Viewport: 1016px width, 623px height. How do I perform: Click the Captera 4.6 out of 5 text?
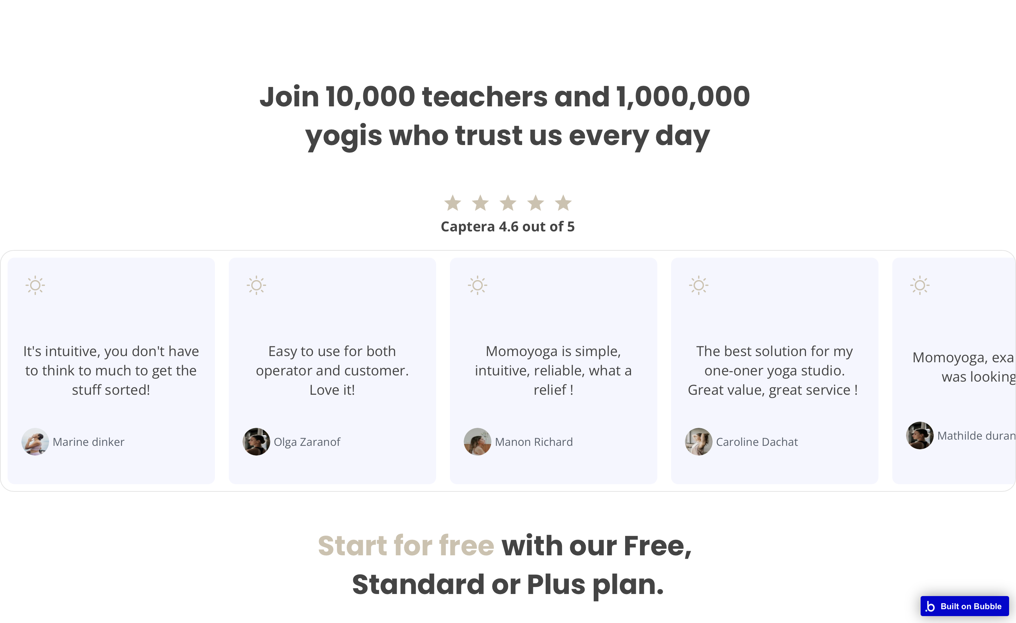tap(508, 227)
